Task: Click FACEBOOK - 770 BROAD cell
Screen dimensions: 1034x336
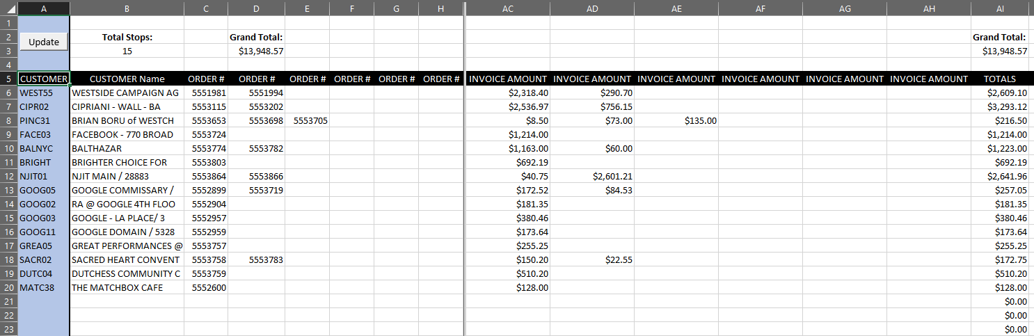Action: pos(127,134)
